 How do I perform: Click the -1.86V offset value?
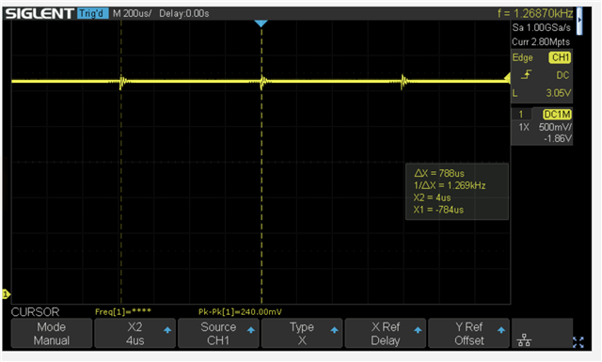[558, 138]
